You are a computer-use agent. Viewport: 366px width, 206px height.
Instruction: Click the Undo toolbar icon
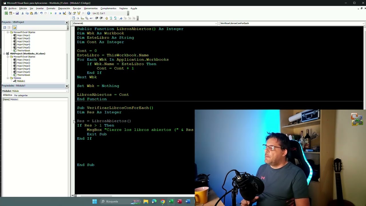(x=41, y=13)
